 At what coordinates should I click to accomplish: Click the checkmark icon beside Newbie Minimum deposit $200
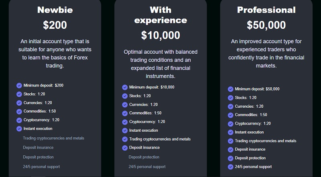(x=19, y=85)
